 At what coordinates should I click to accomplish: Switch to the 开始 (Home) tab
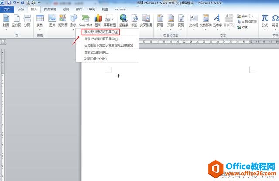click(21, 9)
